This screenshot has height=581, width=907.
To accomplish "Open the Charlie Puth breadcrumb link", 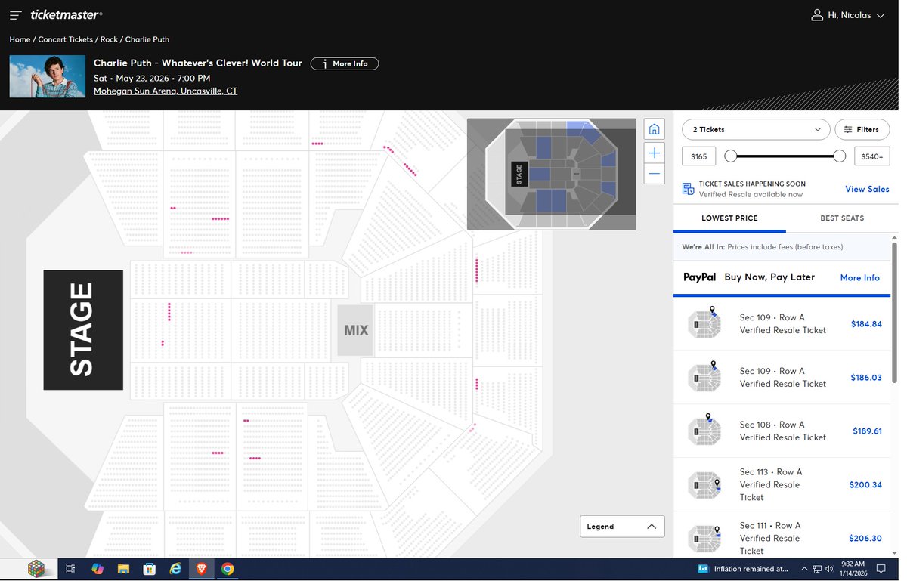I will pyautogui.click(x=147, y=39).
